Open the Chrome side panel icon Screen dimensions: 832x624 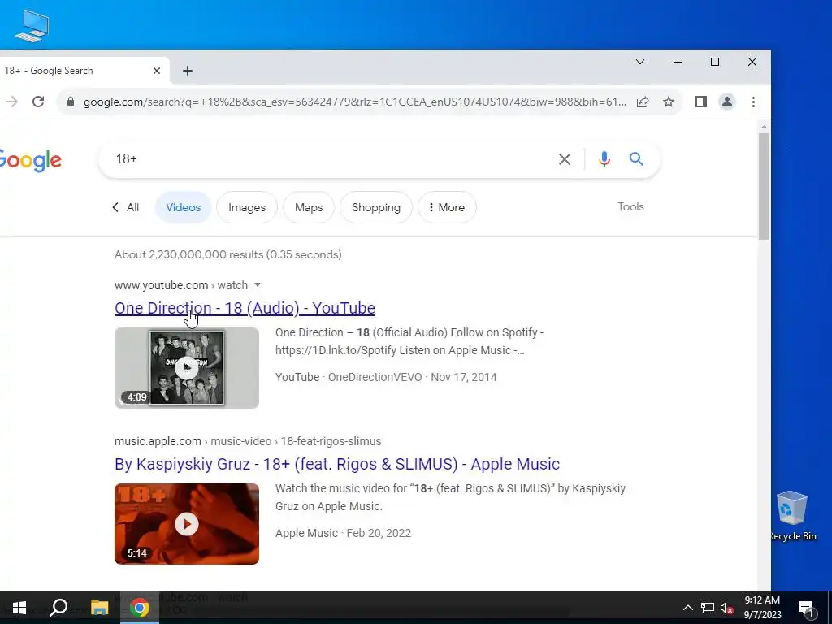[x=701, y=102]
